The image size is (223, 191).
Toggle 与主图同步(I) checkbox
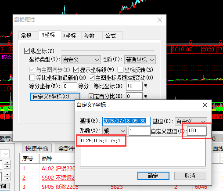(x=32, y=70)
